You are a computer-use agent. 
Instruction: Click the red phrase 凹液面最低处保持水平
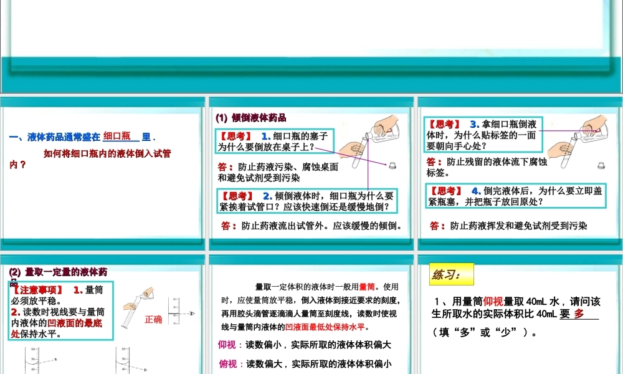pos(325,327)
